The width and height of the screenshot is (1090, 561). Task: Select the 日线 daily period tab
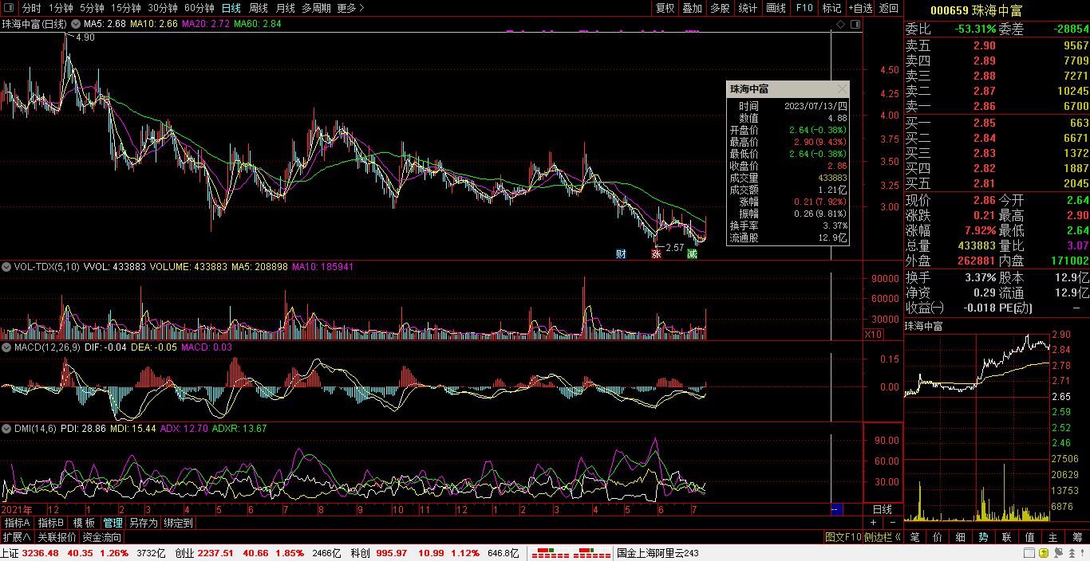click(x=231, y=8)
